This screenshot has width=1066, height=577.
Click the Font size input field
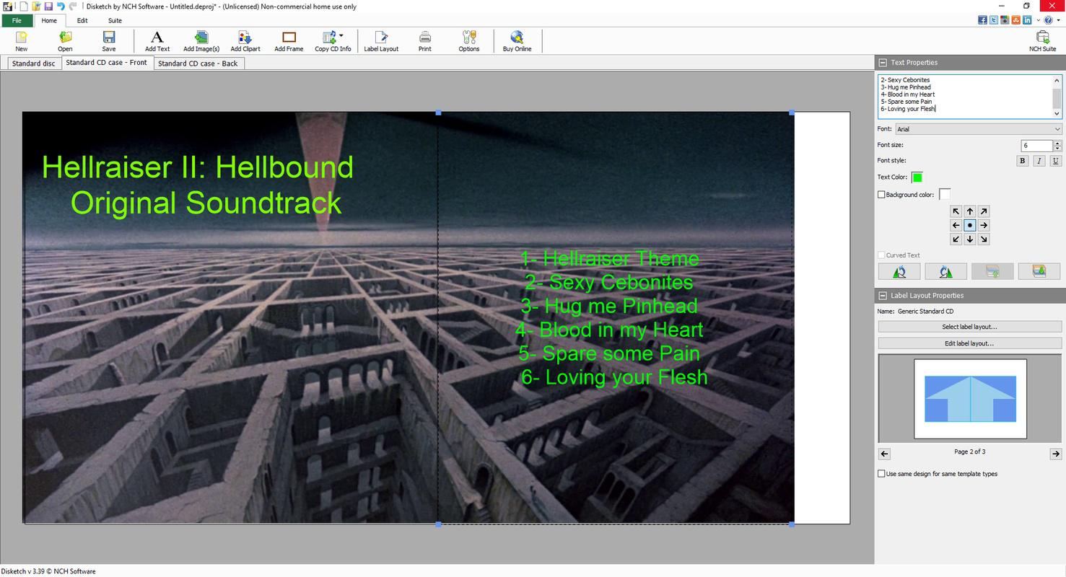[1037, 146]
